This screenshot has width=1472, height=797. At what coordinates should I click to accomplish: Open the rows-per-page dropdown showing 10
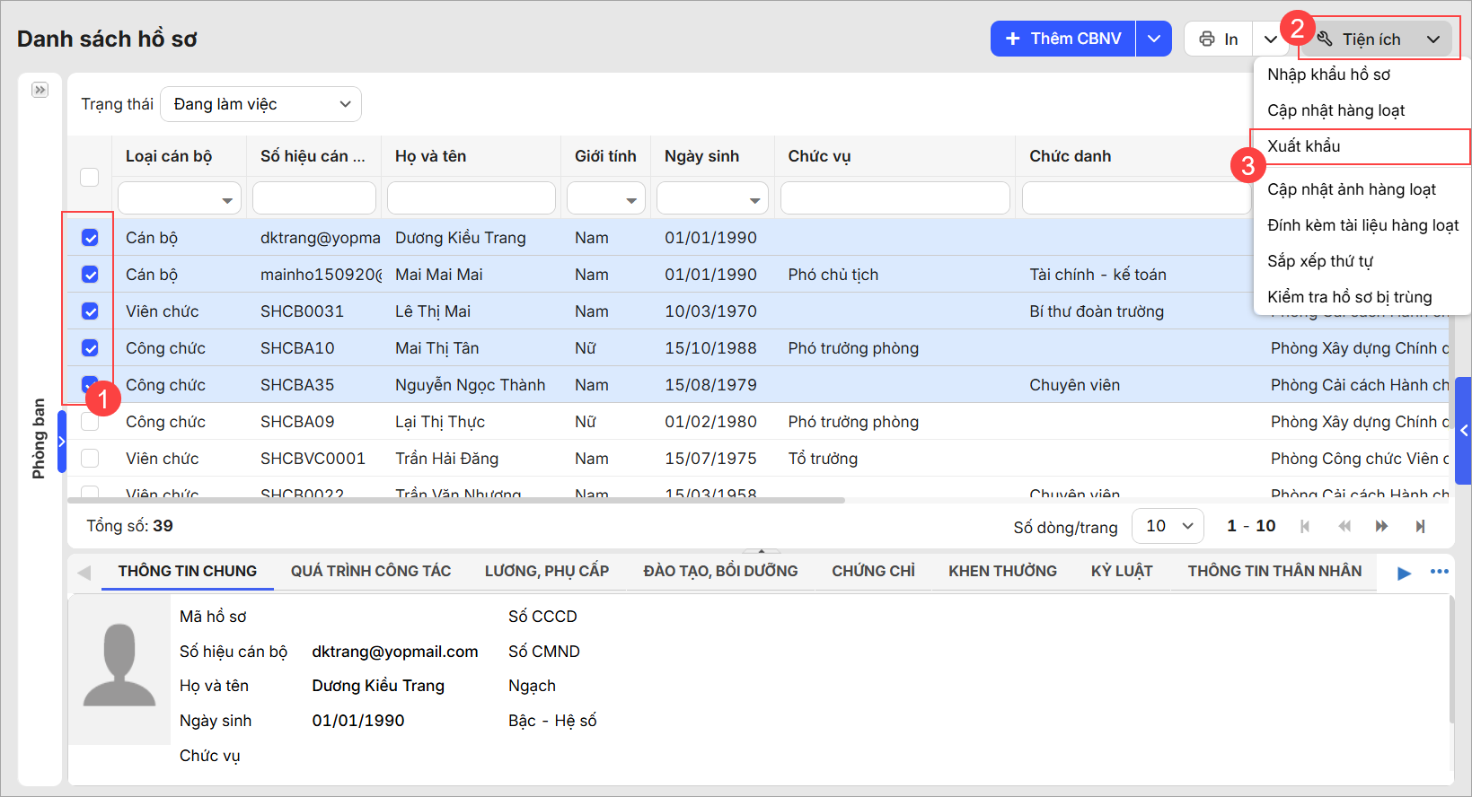pos(1168,526)
